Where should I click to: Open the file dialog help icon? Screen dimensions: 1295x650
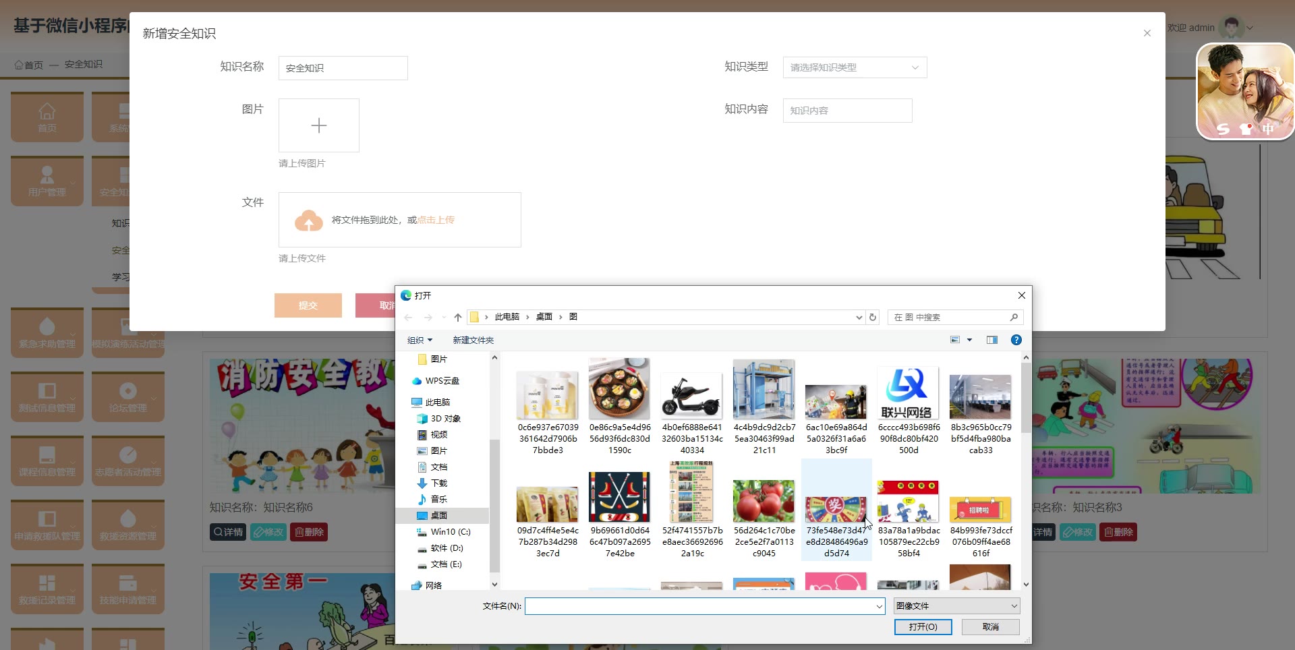pyautogui.click(x=1016, y=341)
